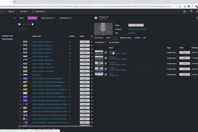198x132 pixels.
Task: Click the link arrow icon for anewone v1
Action: [106, 58]
